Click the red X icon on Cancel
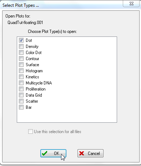Screen dimensions: 141x166 point(82,153)
